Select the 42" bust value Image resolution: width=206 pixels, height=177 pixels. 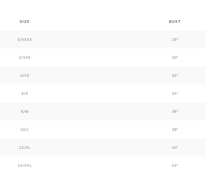(x=175, y=165)
